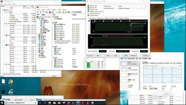This screenshot has width=186, height=105.
Task: Click the AIDA64 back navigation arrow
Action: [38, 12]
